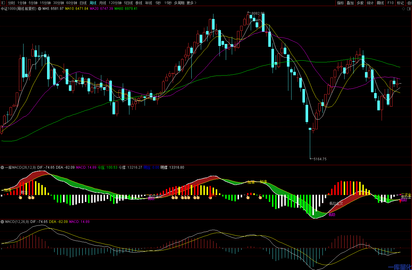Open dropdown before 一库MACD(26,12,9) indicator
412x270 pixels.
[x=2, y=167]
